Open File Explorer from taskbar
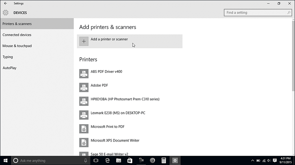Image resolution: width=295 pixels, height=165 pixels. click(x=118, y=161)
